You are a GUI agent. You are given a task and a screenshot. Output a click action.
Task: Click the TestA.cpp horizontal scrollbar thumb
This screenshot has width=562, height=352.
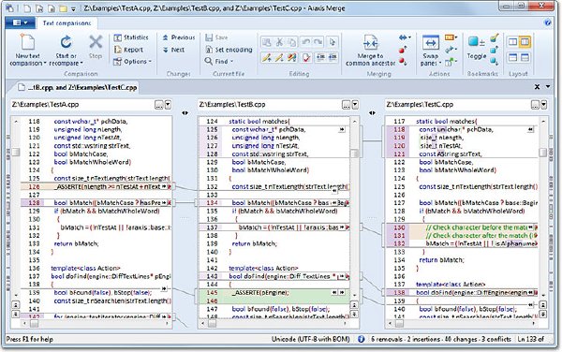[34, 323]
